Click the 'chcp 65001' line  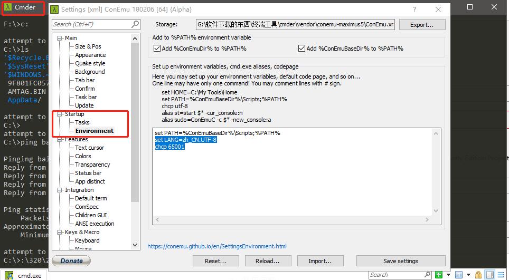tap(170, 147)
